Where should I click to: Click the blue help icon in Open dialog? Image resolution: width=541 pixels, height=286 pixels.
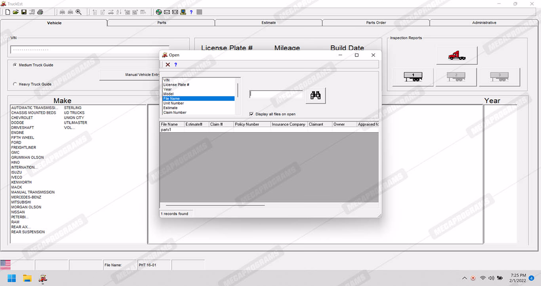pos(175,64)
